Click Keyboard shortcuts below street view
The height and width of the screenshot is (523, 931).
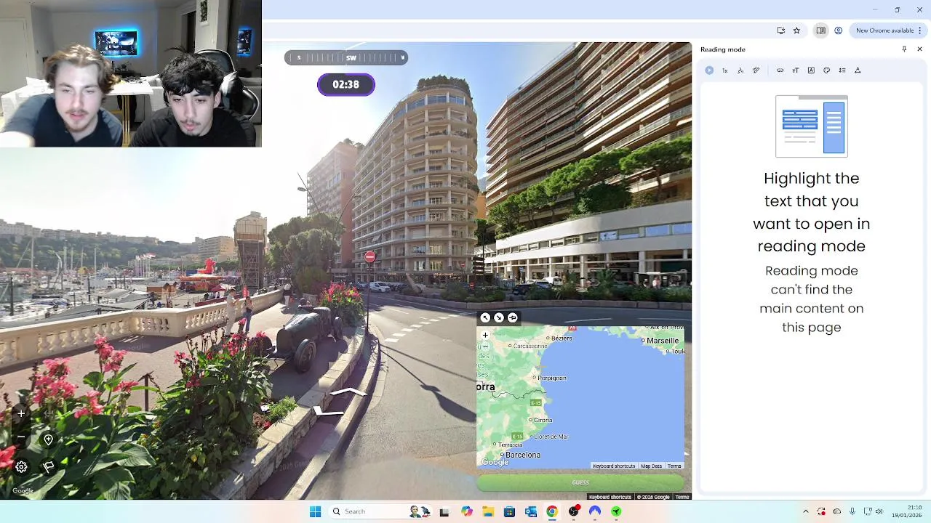[610, 497]
